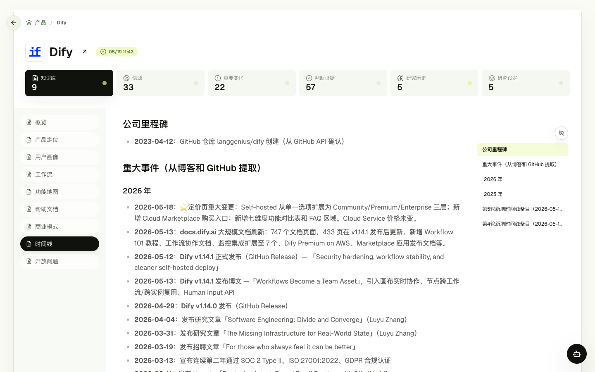
Task: Select the 知识库 tab card
Action: pos(69,83)
